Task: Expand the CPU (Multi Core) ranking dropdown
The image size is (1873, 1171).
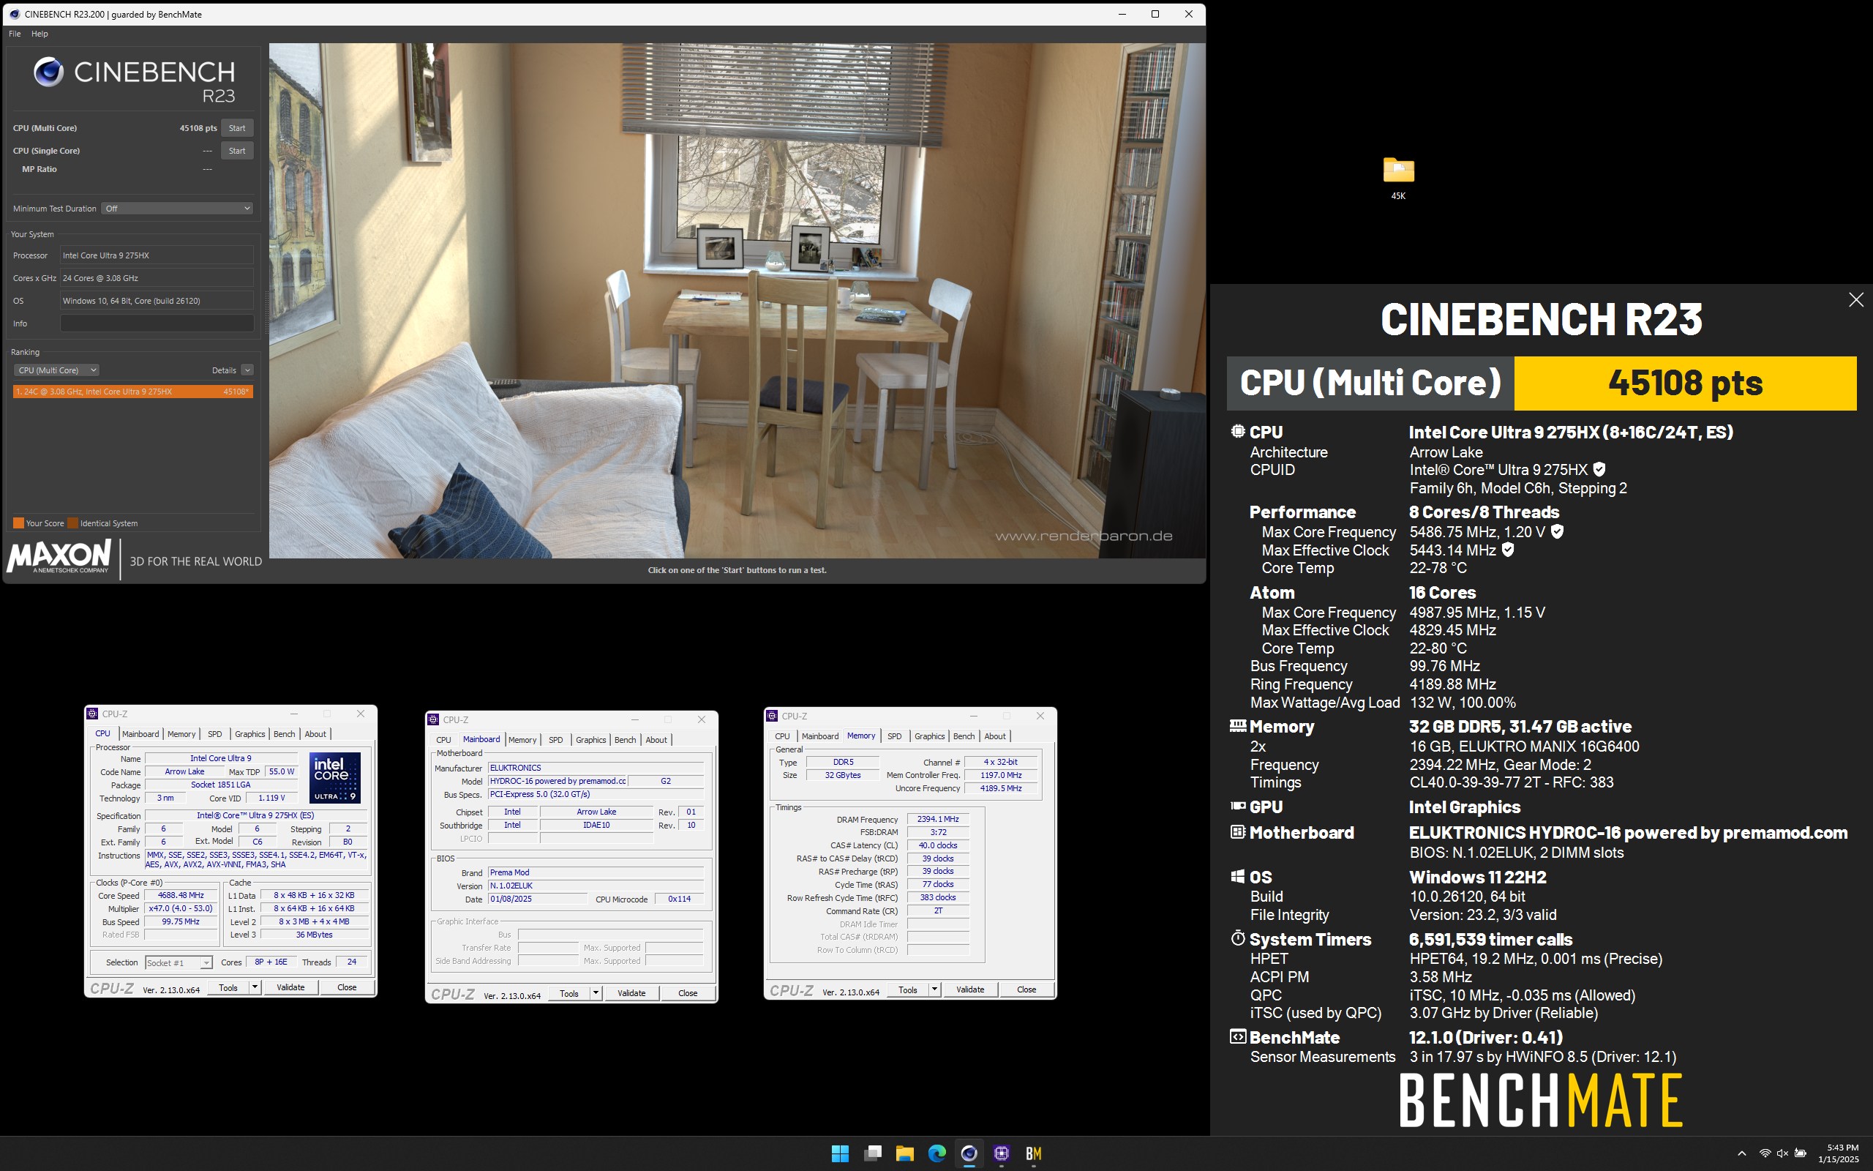Action: click(56, 370)
